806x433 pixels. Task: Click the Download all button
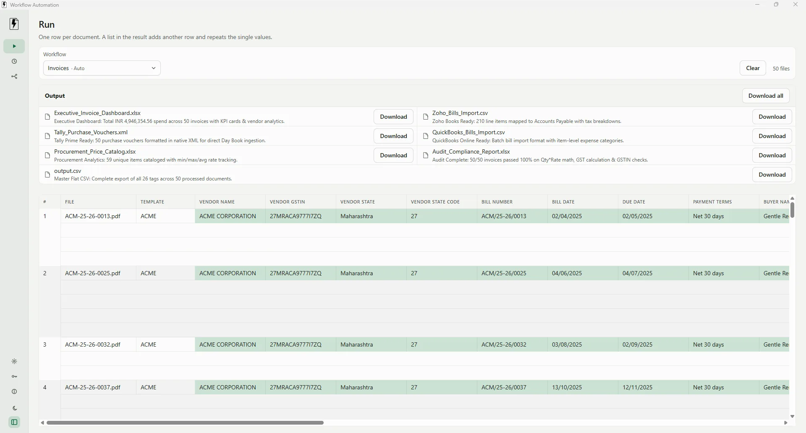[x=766, y=96]
